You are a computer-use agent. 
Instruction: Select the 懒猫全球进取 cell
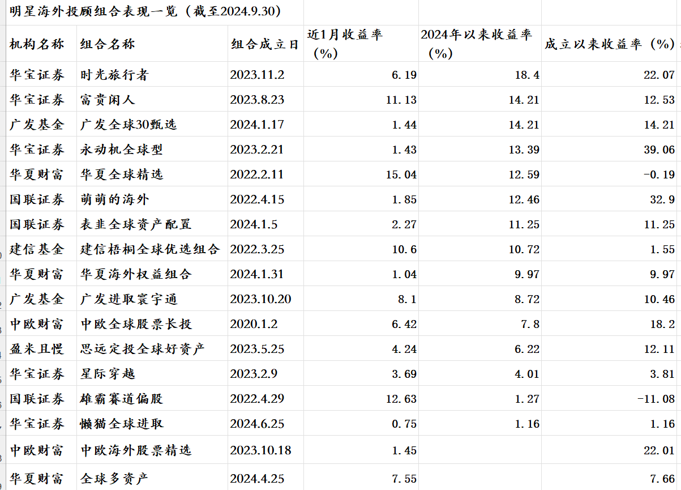click(x=152, y=423)
